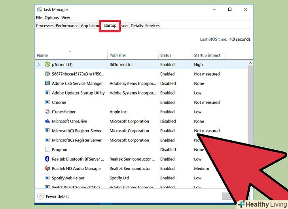The height and width of the screenshot is (209, 288).
Task: Sort by the Startup impact column
Action: coord(207,55)
